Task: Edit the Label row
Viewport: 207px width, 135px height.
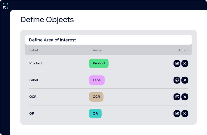Action: click(177, 80)
